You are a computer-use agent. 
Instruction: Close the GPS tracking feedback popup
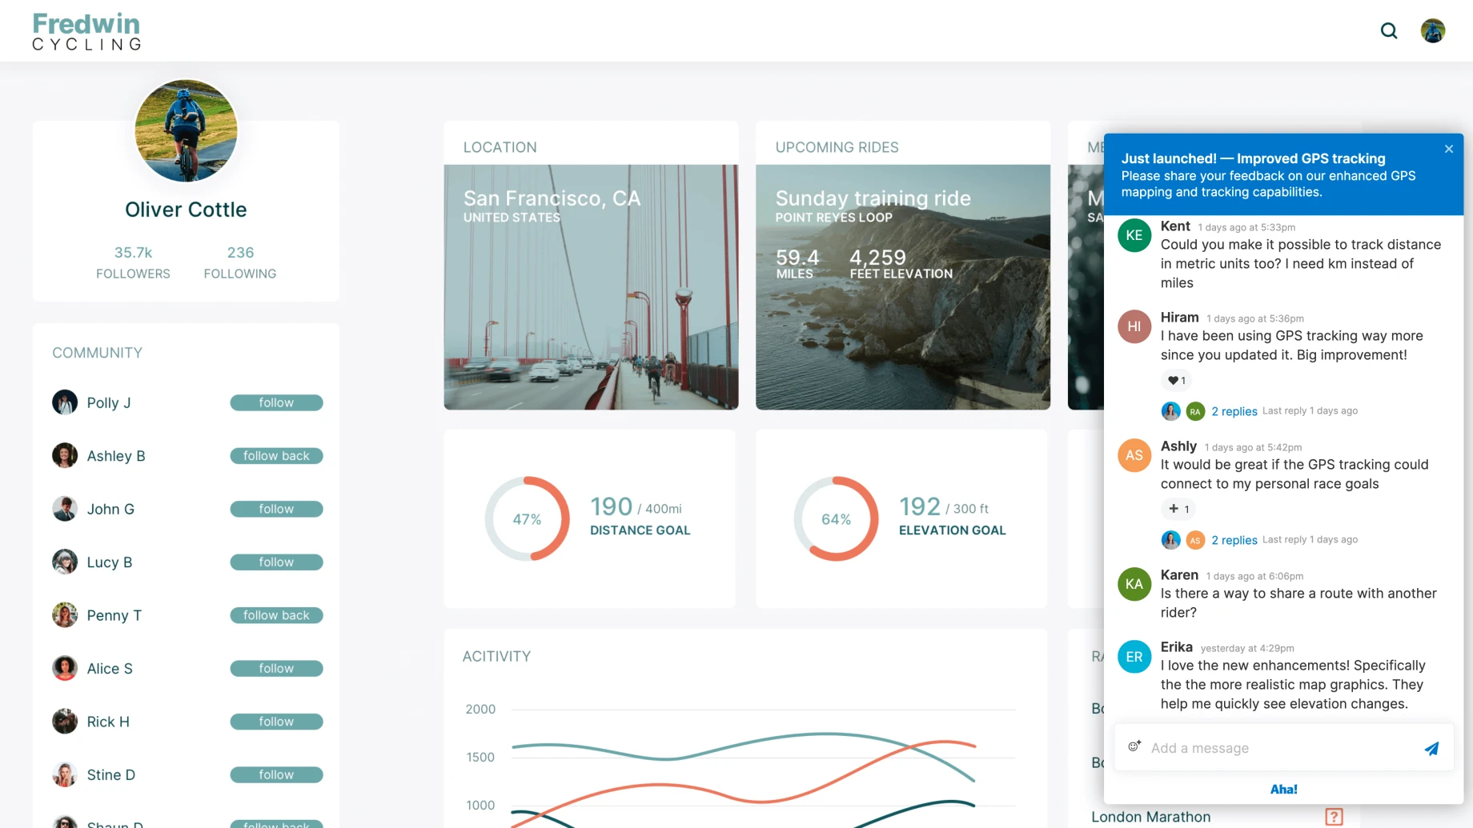1449,149
